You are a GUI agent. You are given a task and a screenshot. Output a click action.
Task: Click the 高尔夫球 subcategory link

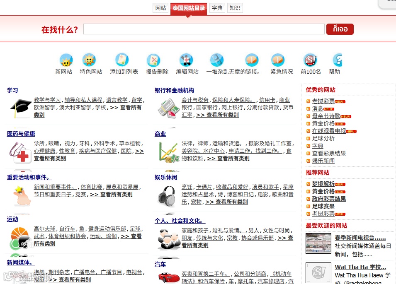44,229
